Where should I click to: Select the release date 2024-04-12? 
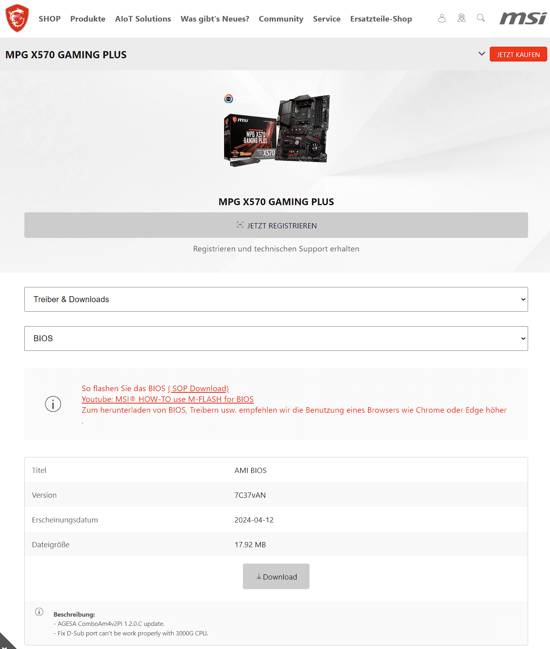(x=254, y=520)
